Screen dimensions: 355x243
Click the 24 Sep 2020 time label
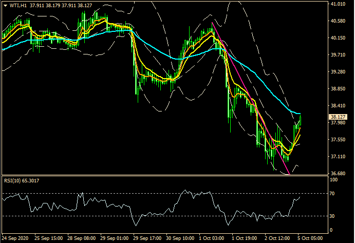click(x=14, y=239)
